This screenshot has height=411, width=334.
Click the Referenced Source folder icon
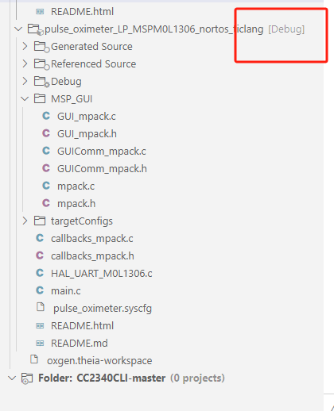tap(41, 64)
